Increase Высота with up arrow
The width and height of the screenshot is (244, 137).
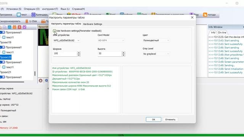point(124,53)
